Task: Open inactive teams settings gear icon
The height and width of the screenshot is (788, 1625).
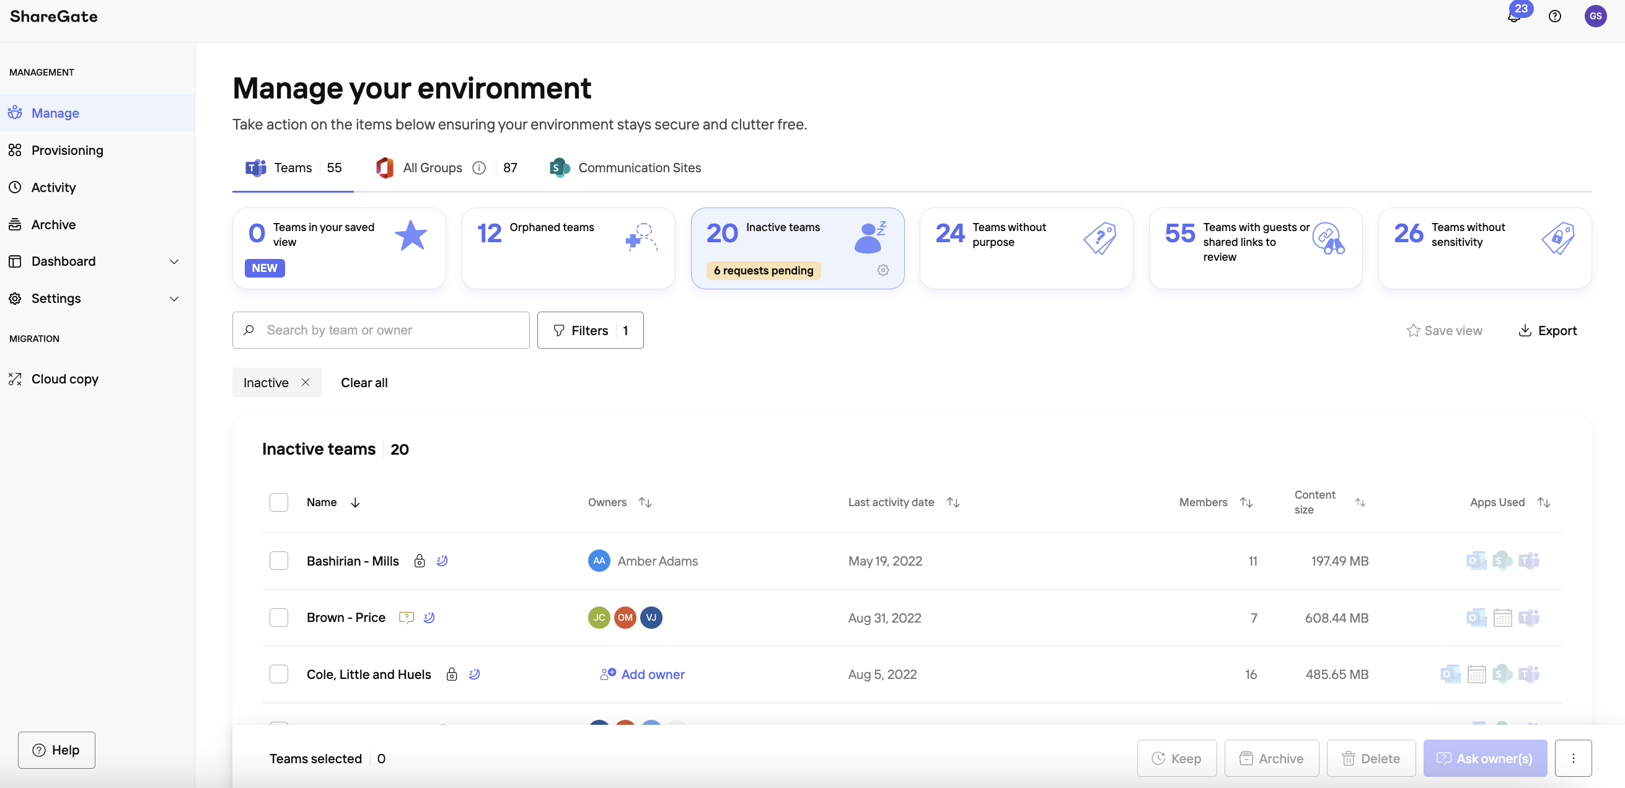Action: click(x=883, y=270)
